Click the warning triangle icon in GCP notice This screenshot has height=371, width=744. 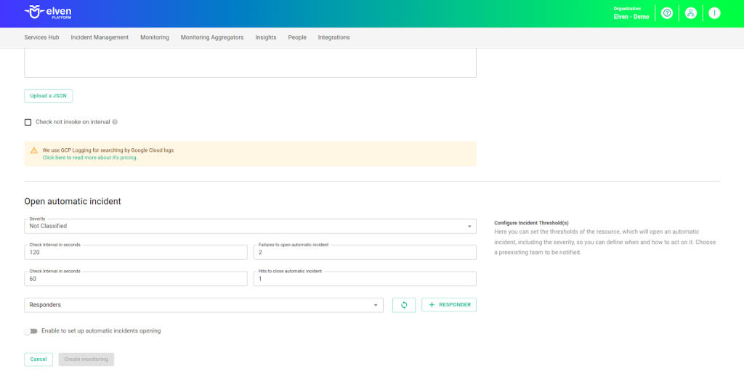34,150
